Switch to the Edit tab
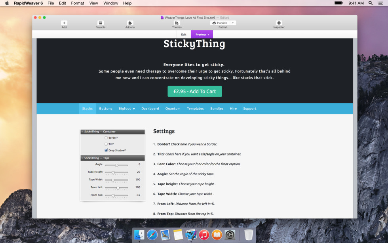 (184, 34)
